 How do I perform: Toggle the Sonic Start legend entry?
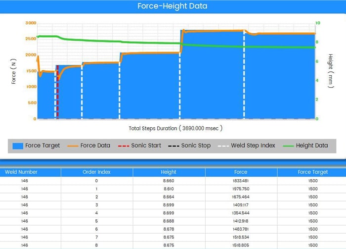[140, 146]
